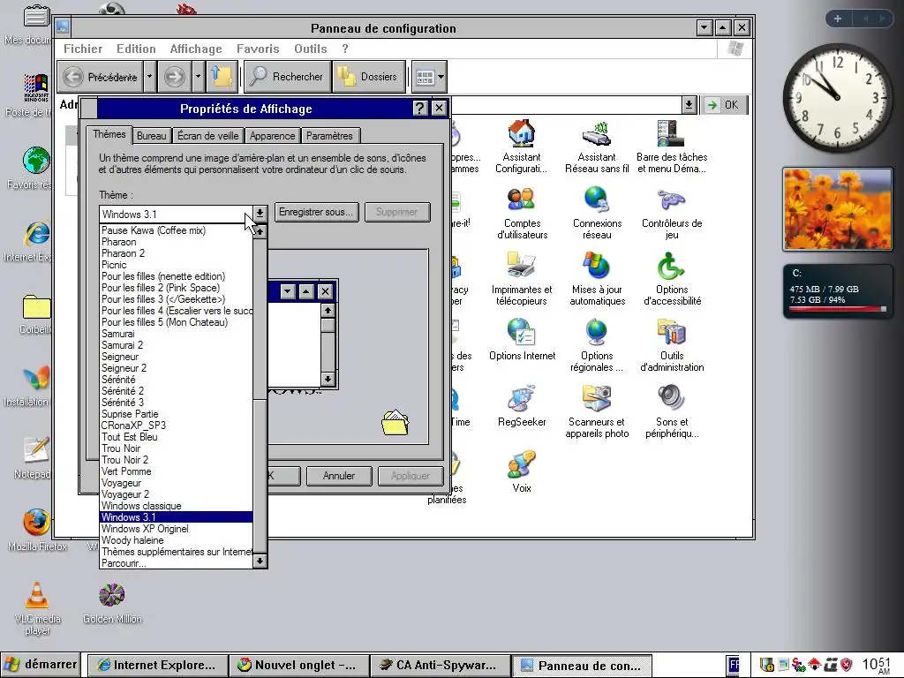This screenshot has height=678, width=904.
Task: Open Barre des tâches et menu Démarrer
Action: 672,146
